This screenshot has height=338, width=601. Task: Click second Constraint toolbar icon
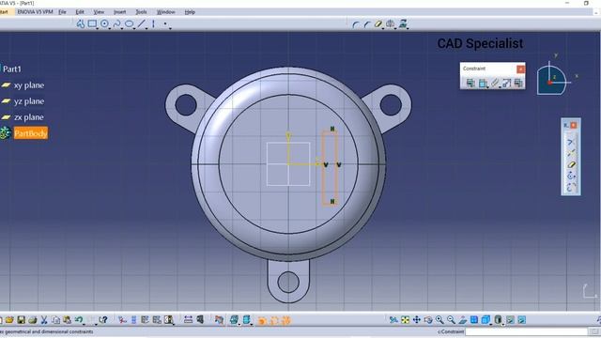click(483, 83)
